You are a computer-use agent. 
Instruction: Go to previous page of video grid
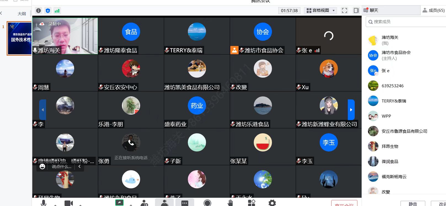pos(42,110)
